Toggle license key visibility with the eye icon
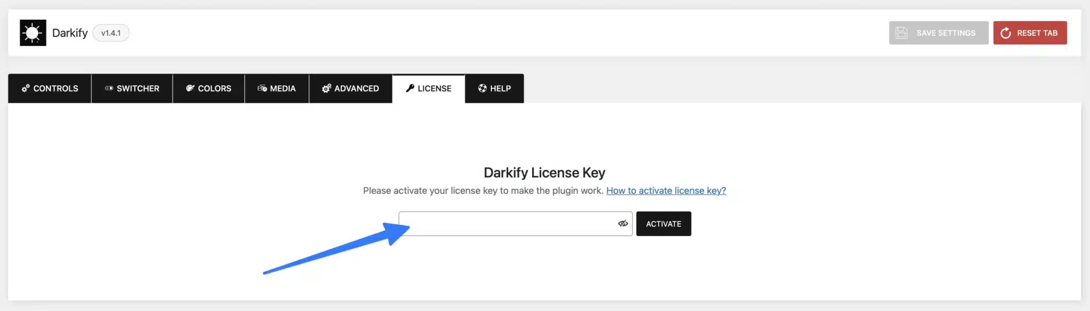The width and height of the screenshot is (1090, 311). click(623, 224)
